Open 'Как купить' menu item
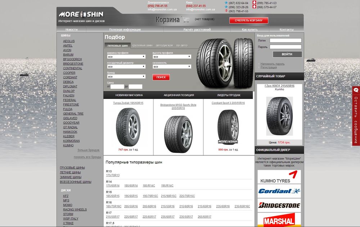Viewport: 360px width, 227px height. coord(250,29)
